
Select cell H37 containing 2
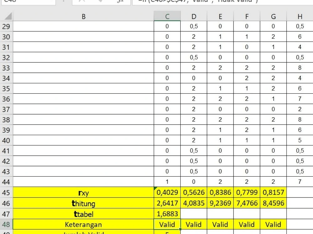(x=300, y=109)
